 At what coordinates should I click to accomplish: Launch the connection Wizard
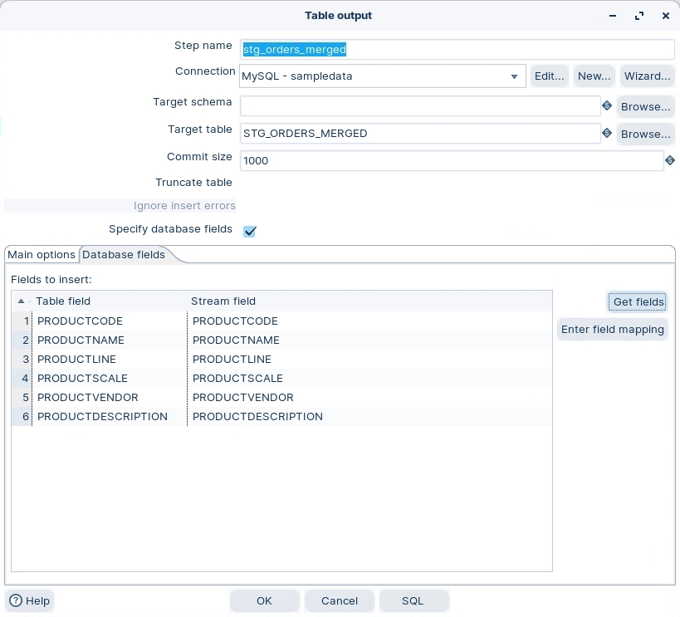(647, 76)
